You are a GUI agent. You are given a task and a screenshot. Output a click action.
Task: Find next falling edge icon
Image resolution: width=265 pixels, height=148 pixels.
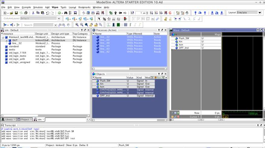point(189,19)
